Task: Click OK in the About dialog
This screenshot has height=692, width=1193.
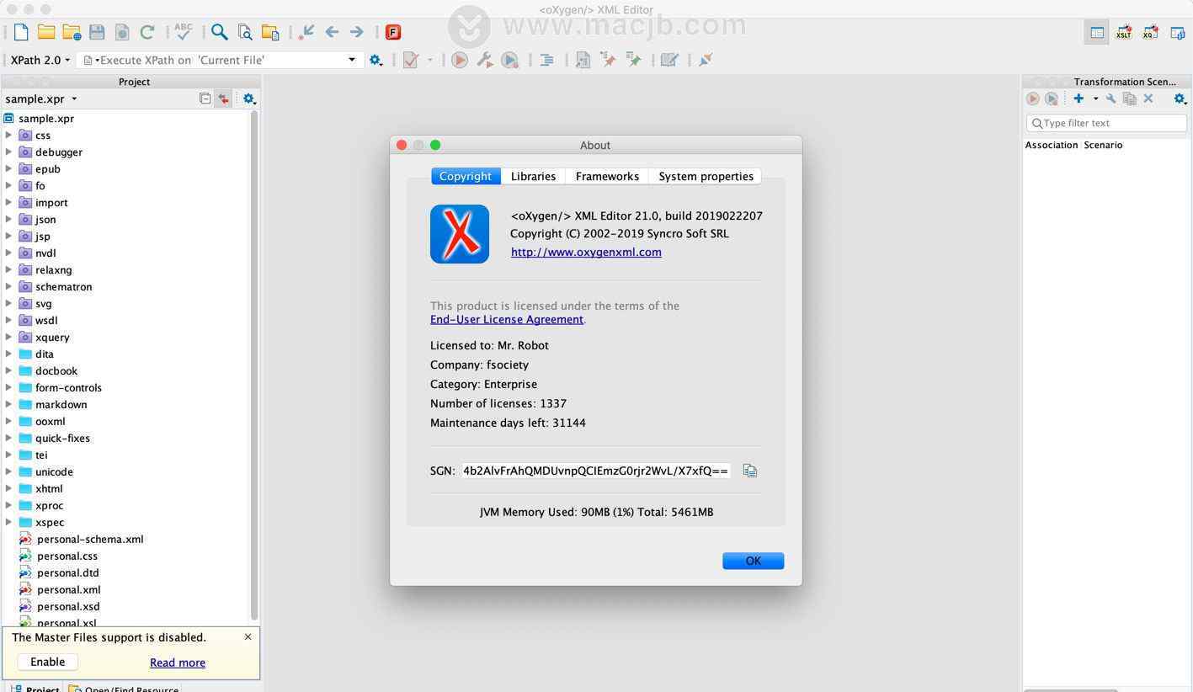Action: [x=753, y=561]
